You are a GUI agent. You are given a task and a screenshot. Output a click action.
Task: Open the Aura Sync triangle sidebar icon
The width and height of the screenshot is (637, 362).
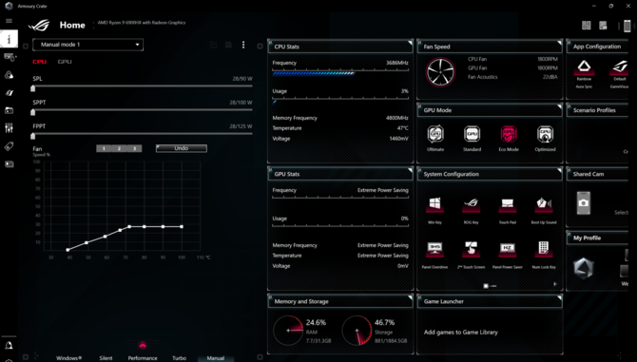pos(9,75)
